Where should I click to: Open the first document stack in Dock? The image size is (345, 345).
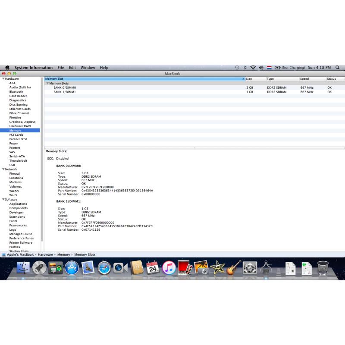290,268
